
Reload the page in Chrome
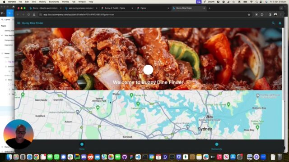click(28, 14)
